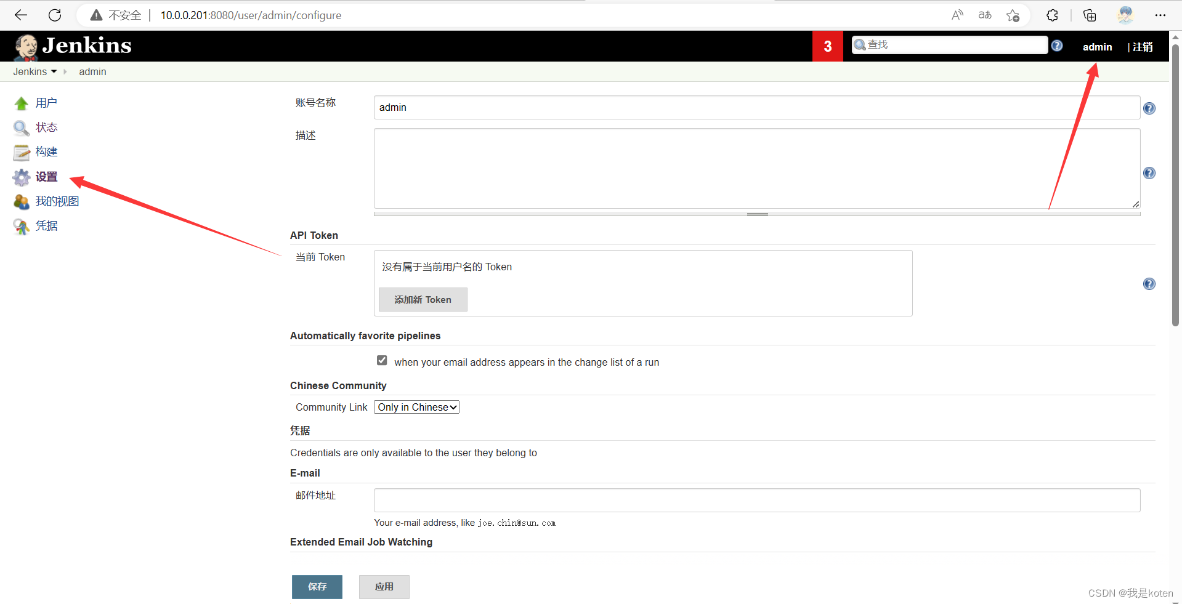Click the browser address bar URL
Viewport: 1182px width, 604px height.
click(251, 15)
